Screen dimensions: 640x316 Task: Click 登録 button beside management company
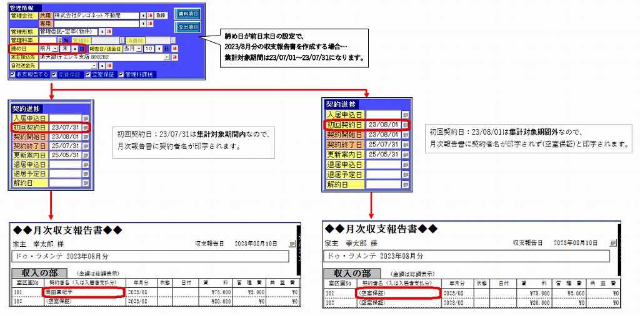pyautogui.click(x=161, y=15)
